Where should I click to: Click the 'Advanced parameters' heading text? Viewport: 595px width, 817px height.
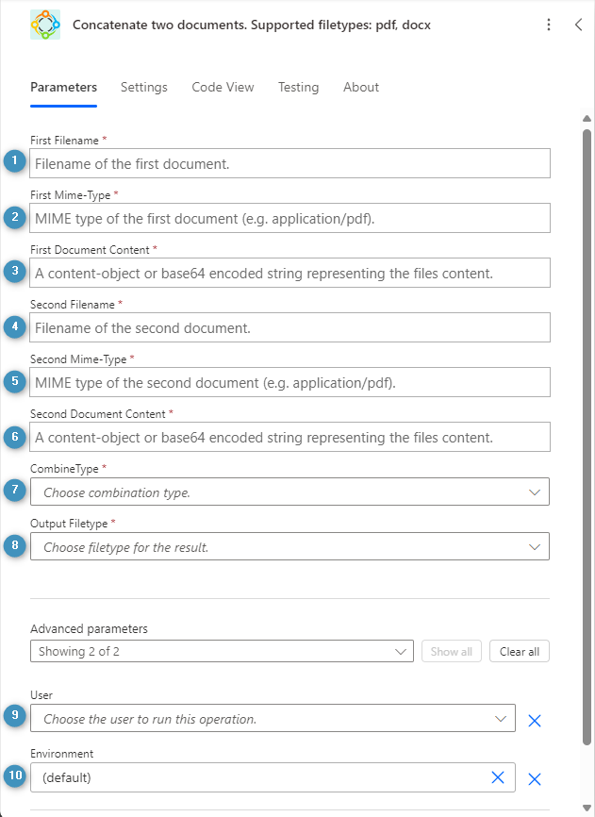tap(89, 629)
